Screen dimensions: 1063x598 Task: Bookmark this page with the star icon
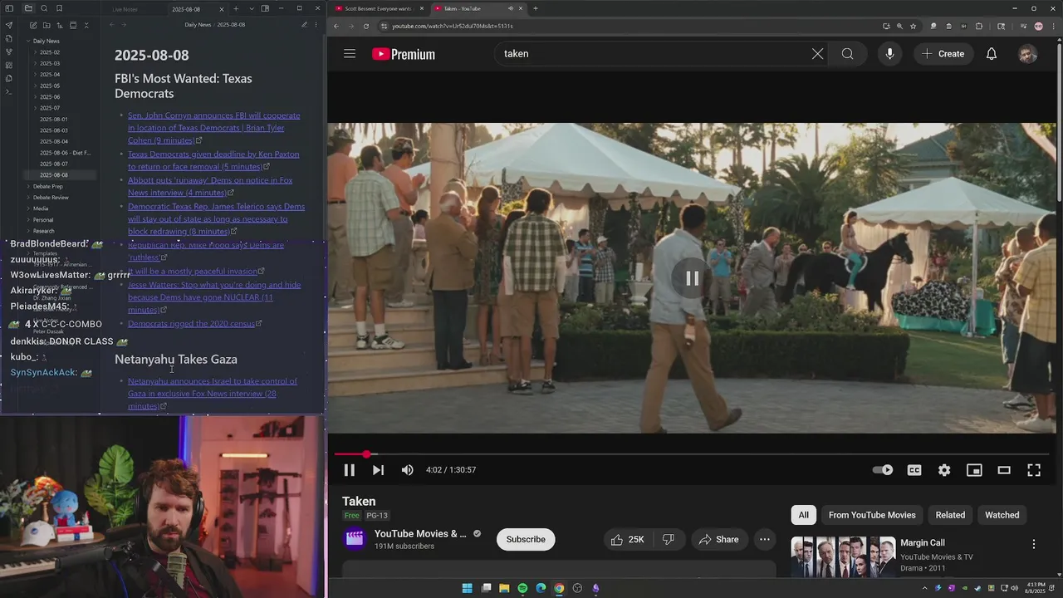(x=913, y=26)
